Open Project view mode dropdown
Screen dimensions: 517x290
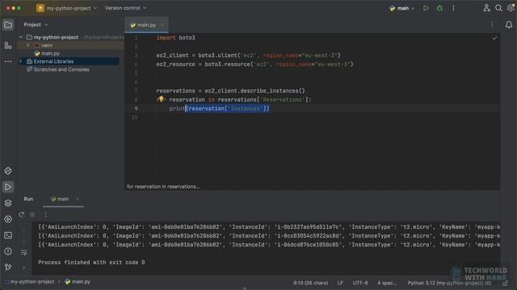36,25
